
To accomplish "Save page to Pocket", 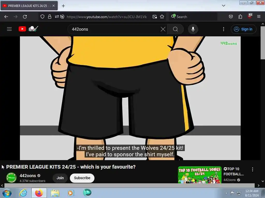I will (231, 17).
